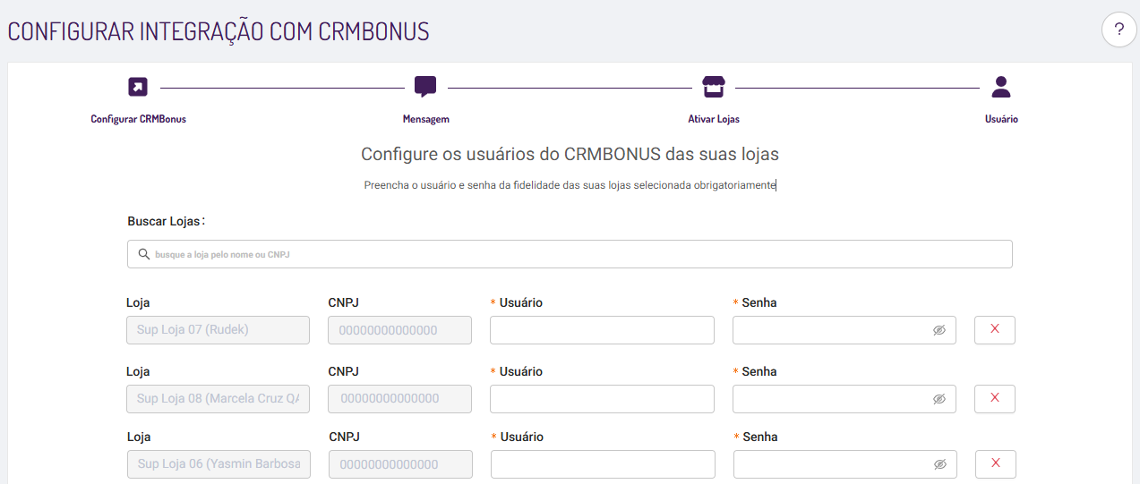Image resolution: width=1140 pixels, height=484 pixels.
Task: Show password for Sup Loja 08
Action: point(939,399)
